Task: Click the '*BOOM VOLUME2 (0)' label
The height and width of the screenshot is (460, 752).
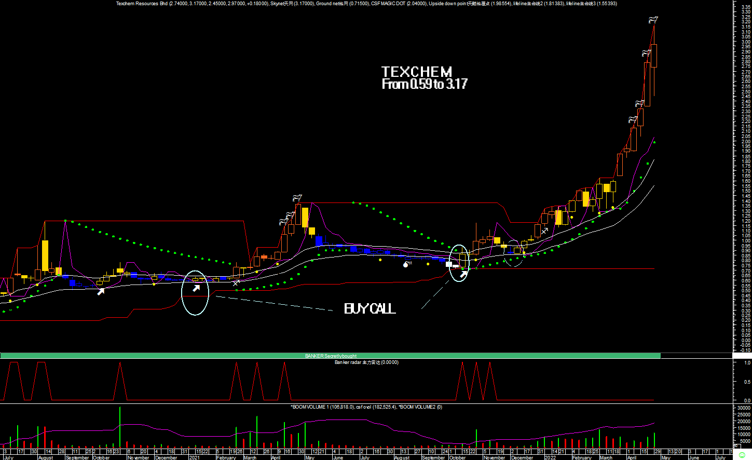Action: click(x=420, y=407)
